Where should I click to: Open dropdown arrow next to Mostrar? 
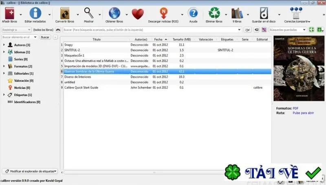(x=100, y=15)
